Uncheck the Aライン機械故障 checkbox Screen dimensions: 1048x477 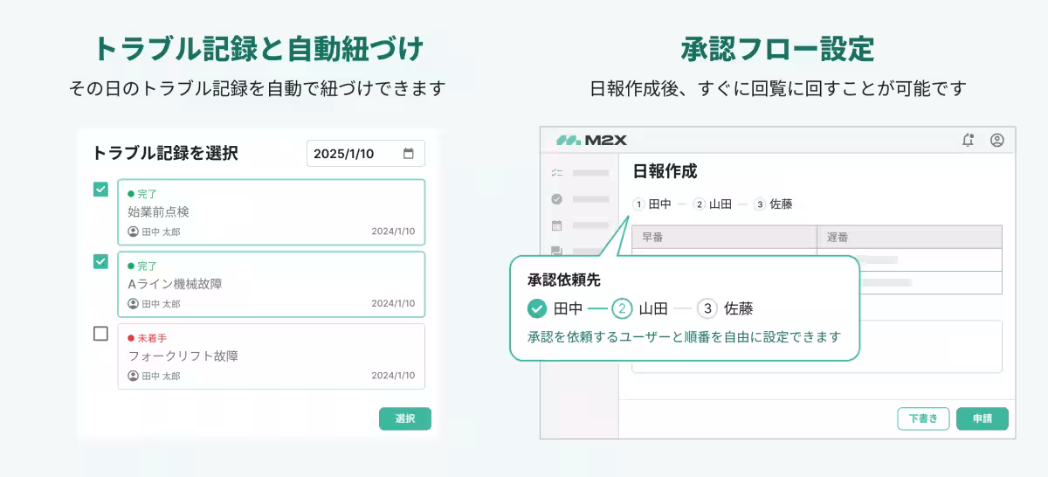101,260
